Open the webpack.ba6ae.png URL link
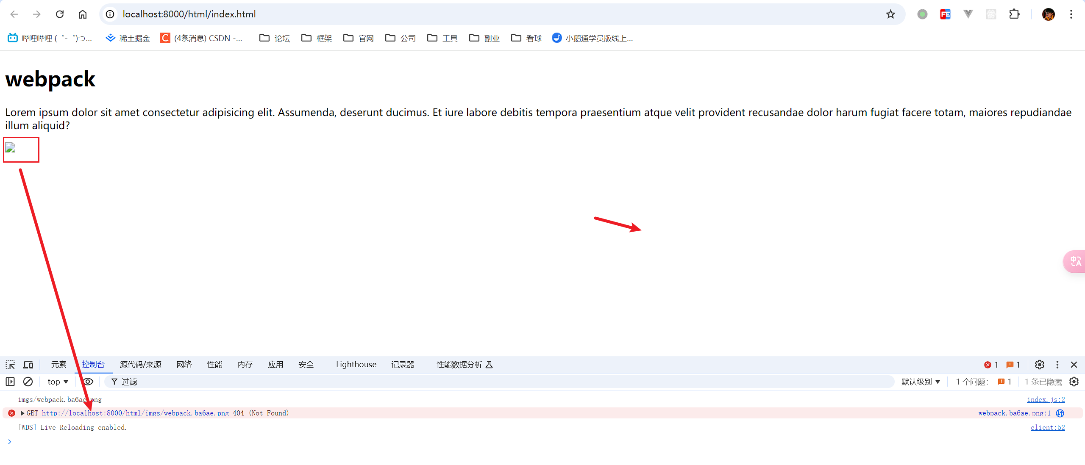1085x465 pixels. click(135, 413)
